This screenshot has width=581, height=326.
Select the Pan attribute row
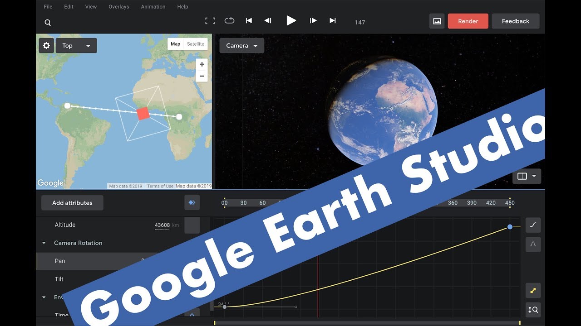pos(123,261)
